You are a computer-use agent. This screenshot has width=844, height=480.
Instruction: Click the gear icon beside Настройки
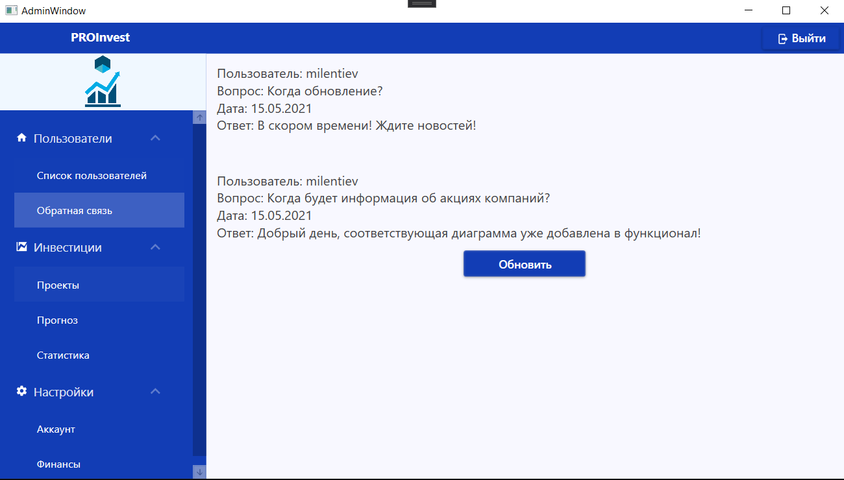20,392
